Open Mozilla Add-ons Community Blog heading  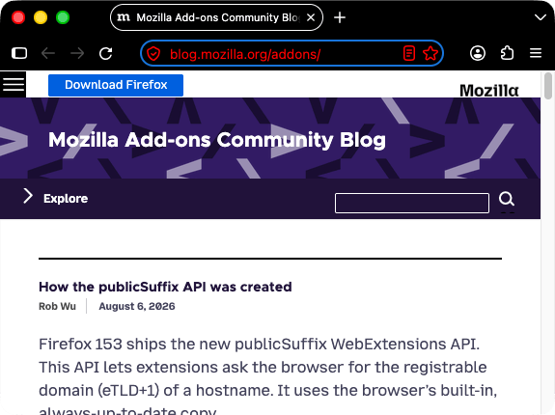pyautogui.click(x=217, y=140)
